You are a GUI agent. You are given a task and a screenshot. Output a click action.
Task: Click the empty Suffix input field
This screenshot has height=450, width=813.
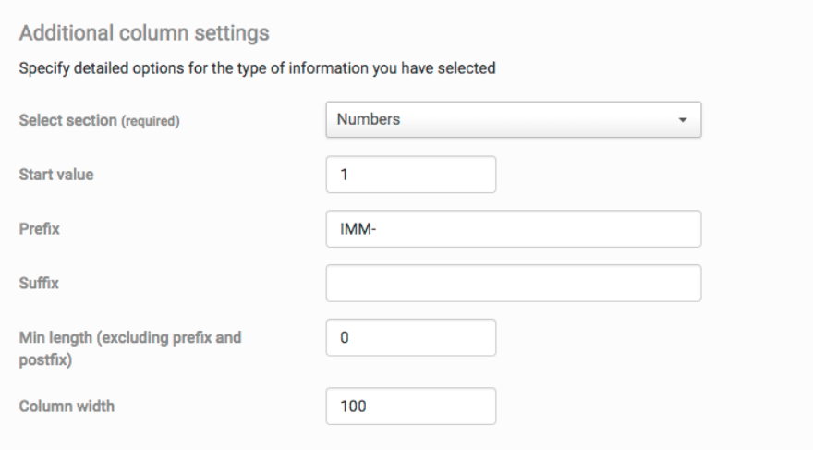tap(513, 284)
